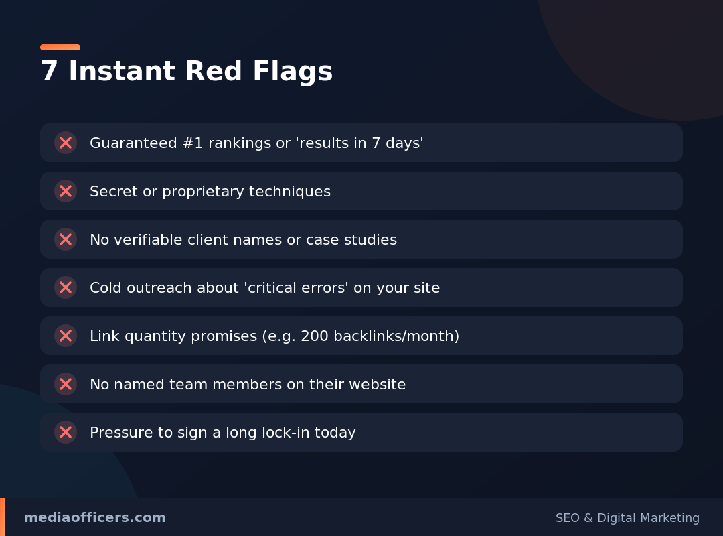Viewport: 723px width, 536px height.
Task: Click the X icon next to Secret techniques
Action: [66, 191]
